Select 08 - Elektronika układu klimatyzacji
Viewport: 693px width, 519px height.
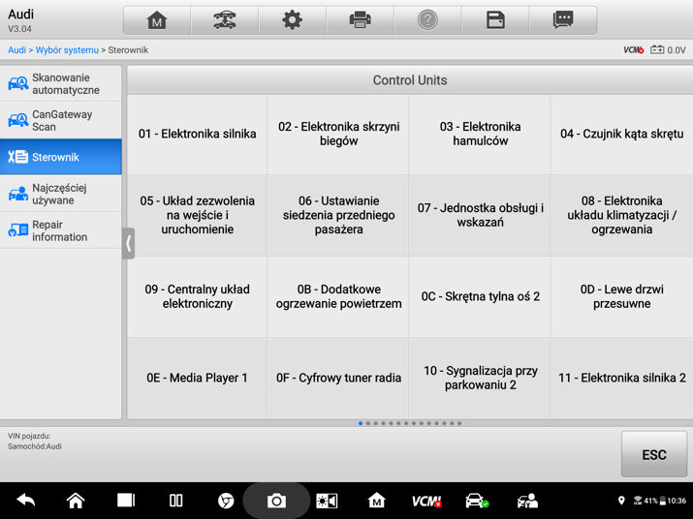[x=622, y=215]
